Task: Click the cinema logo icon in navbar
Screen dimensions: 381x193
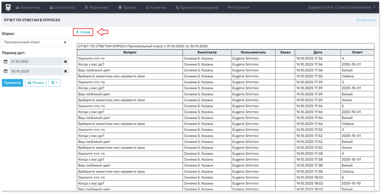Action: 8,7
